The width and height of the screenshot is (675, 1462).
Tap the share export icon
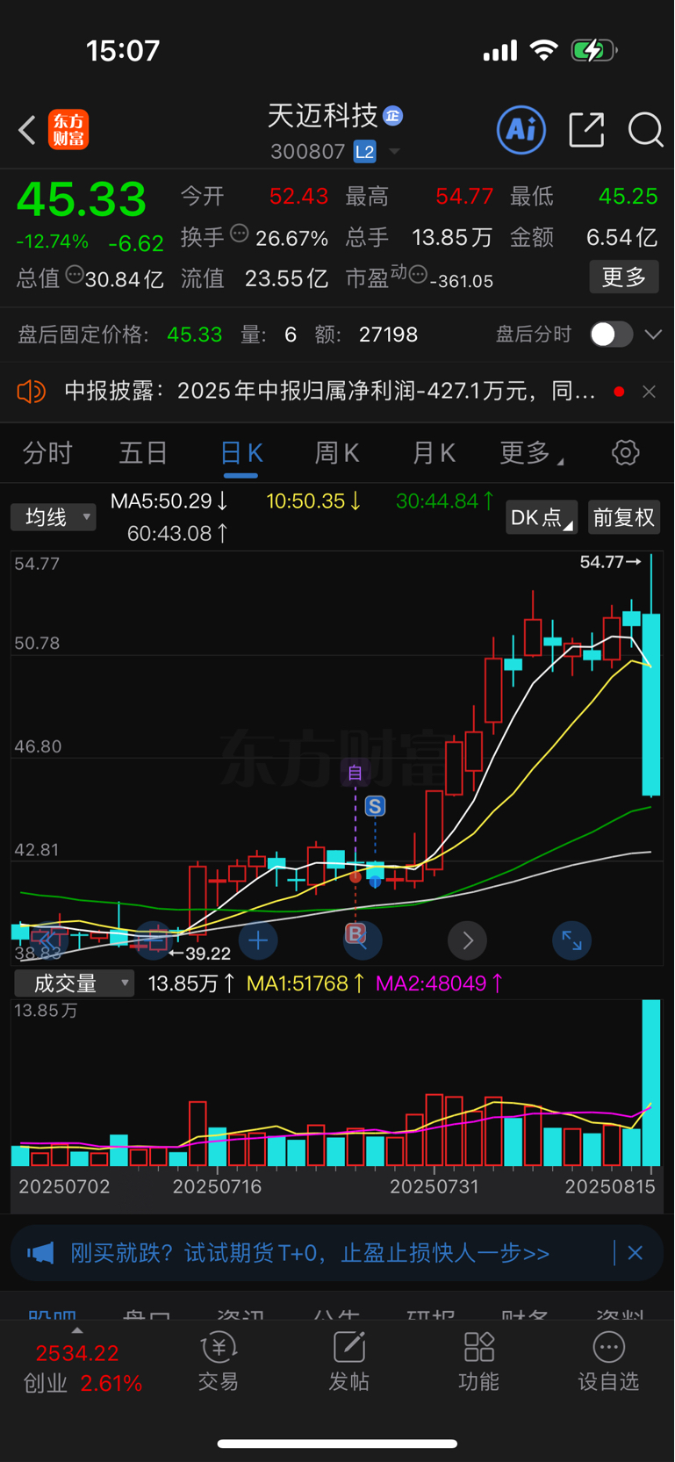click(586, 130)
